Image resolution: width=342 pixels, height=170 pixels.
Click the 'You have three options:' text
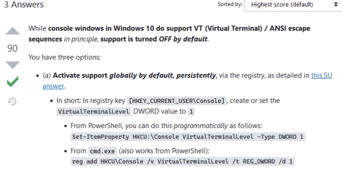64,57
